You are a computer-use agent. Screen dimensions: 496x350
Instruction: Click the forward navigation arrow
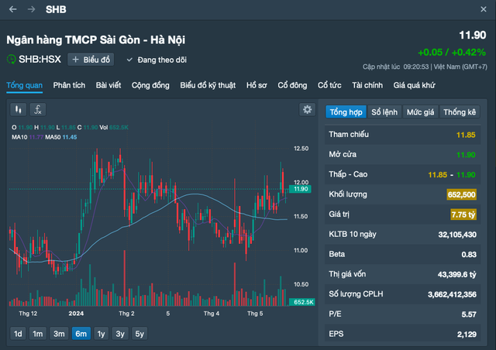click(31, 9)
